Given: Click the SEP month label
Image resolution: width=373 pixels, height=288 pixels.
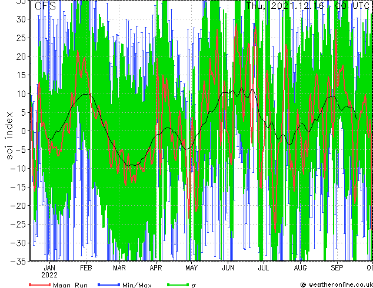Looking at the screenshot, I should (337, 268).
